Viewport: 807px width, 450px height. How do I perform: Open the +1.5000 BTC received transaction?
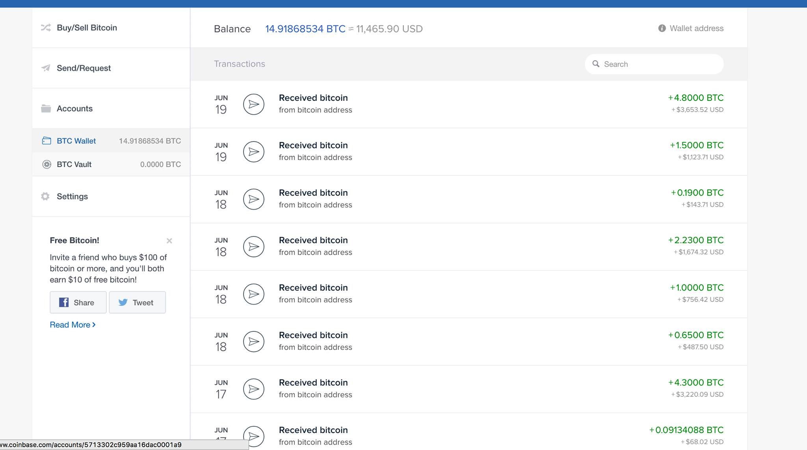(x=468, y=152)
